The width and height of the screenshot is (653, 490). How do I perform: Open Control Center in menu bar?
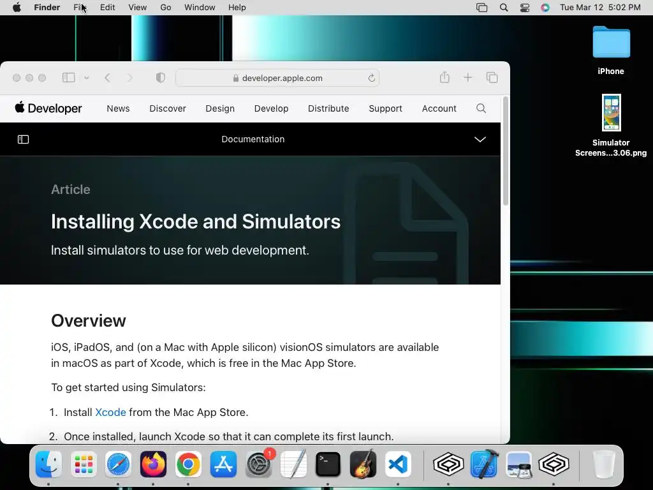click(525, 8)
